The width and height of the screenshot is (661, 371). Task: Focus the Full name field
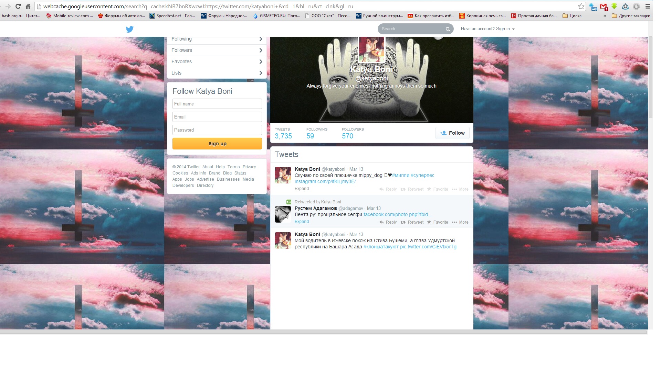tap(217, 104)
